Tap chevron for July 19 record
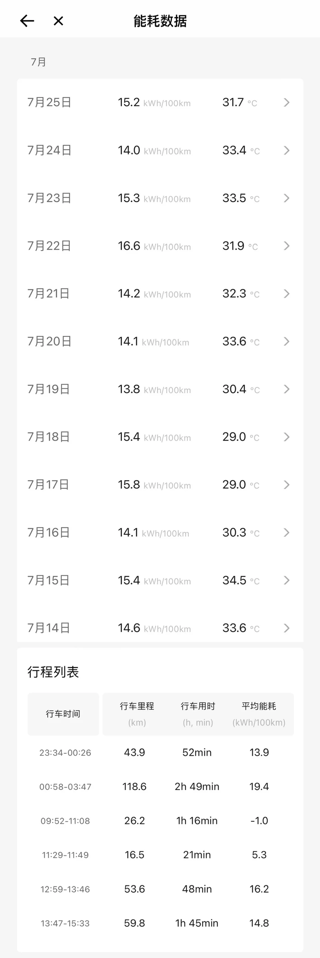This screenshot has width=320, height=958. pos(287,389)
